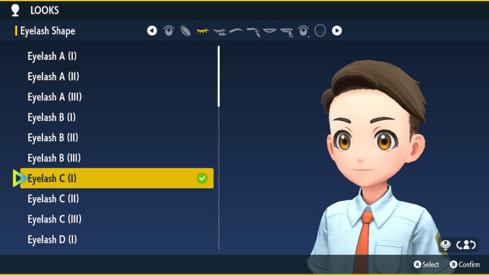This screenshot has height=275, width=489.
Task: Click the LOOKS head icon in header
Action: point(15,10)
